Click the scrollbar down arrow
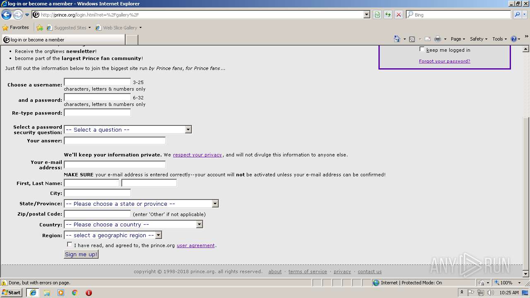Screen dimensions: 530x298 tap(526, 274)
